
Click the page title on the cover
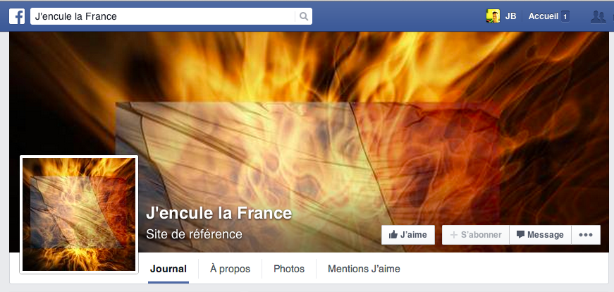219,213
